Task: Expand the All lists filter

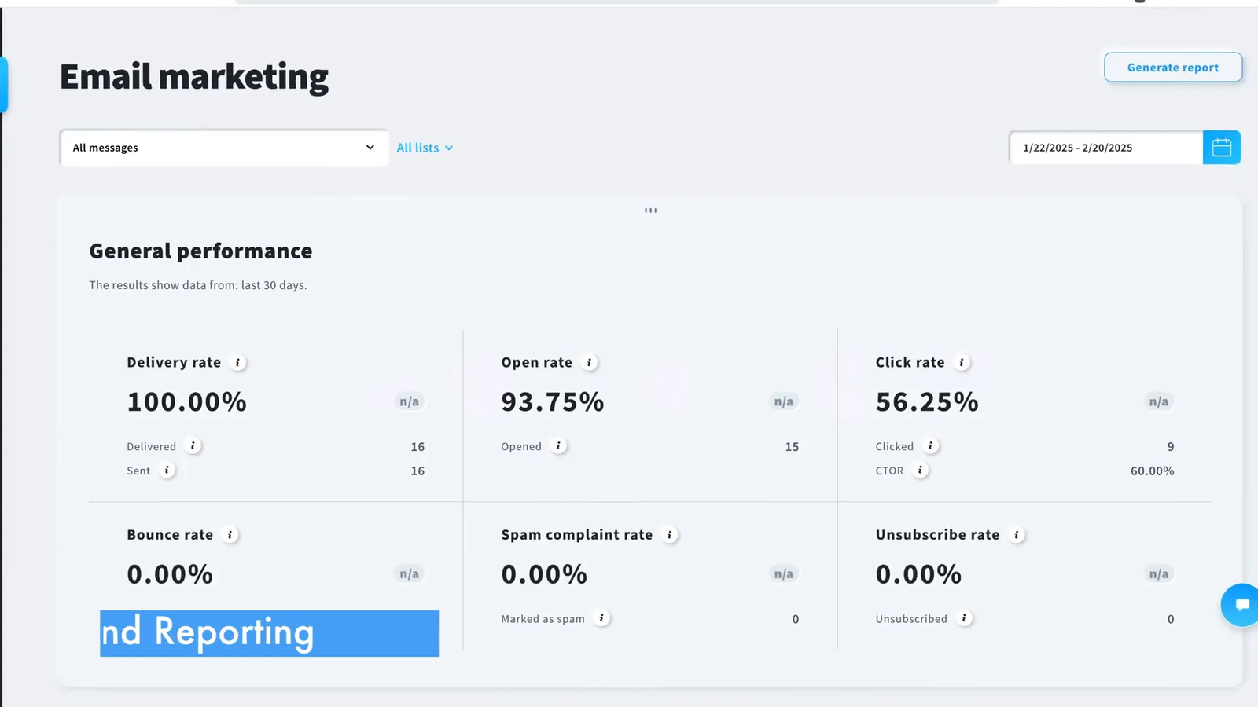Action: pos(425,148)
